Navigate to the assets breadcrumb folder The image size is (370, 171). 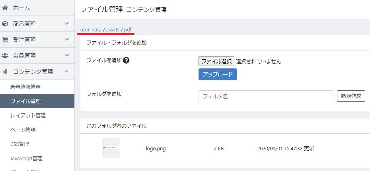113,30
